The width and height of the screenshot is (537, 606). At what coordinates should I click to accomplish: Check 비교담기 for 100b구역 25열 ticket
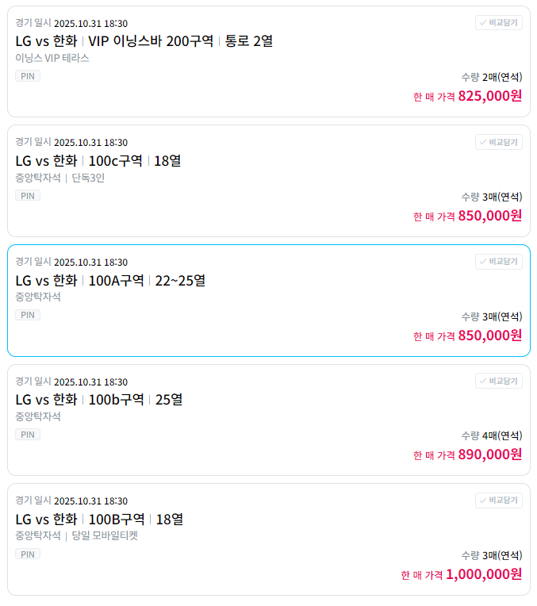click(498, 381)
